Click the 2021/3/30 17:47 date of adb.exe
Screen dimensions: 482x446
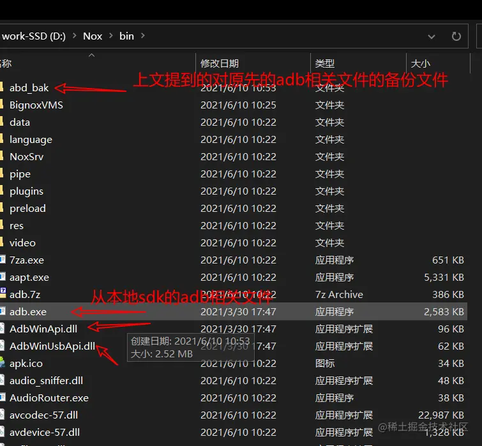238,312
